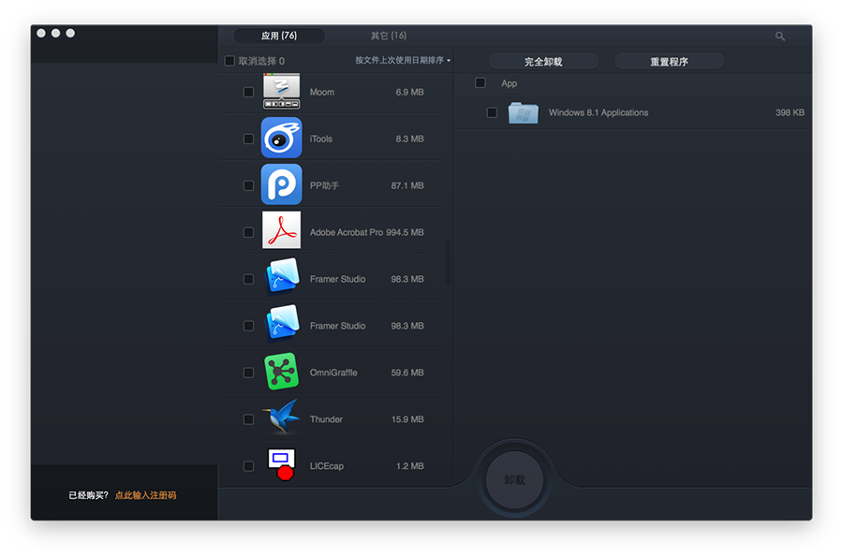Click the LICEcap app icon
The width and height of the screenshot is (843, 557).
tap(282, 464)
